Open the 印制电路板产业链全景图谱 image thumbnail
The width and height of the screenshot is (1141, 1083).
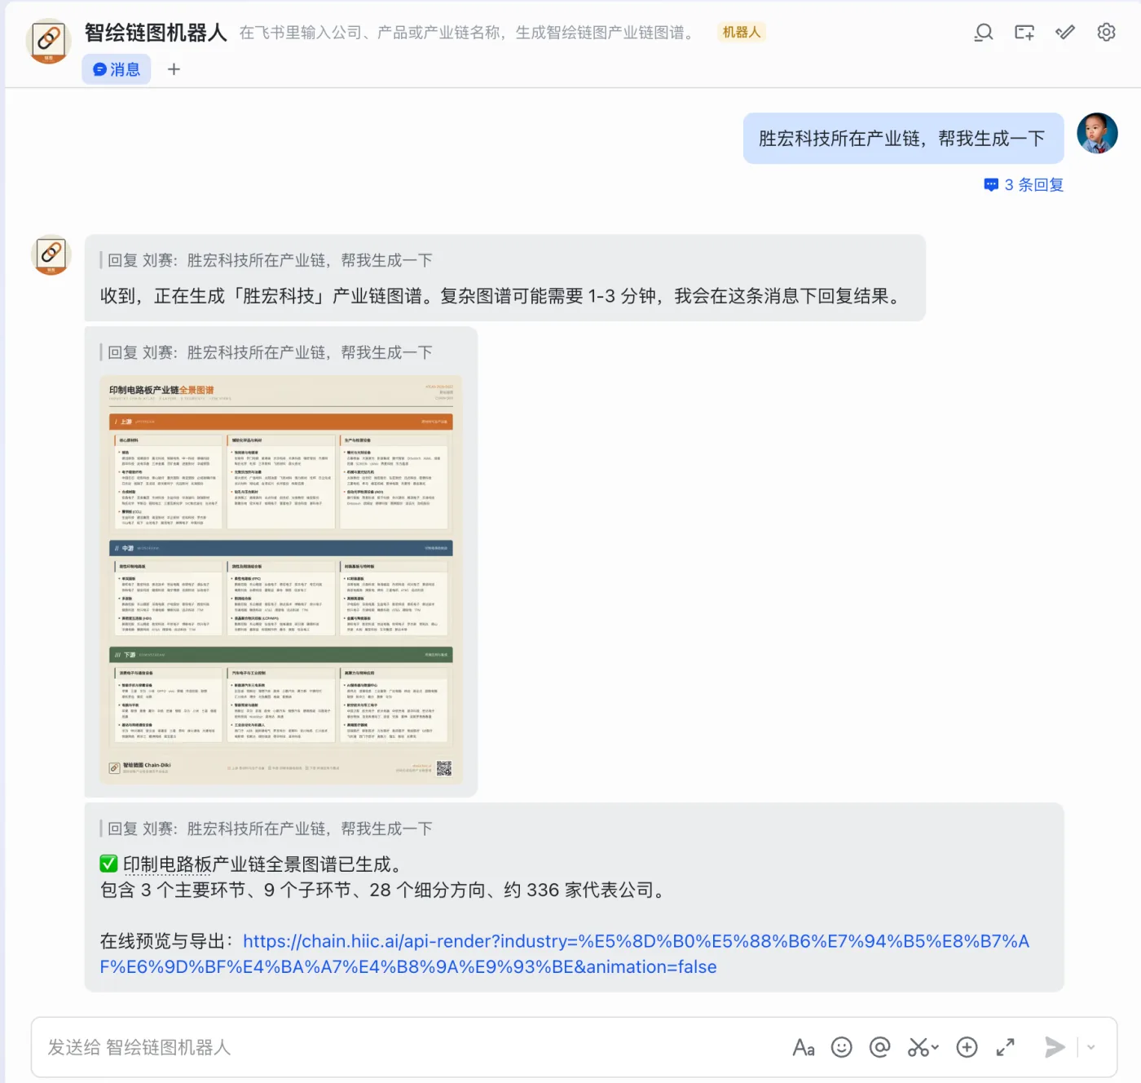coord(281,580)
